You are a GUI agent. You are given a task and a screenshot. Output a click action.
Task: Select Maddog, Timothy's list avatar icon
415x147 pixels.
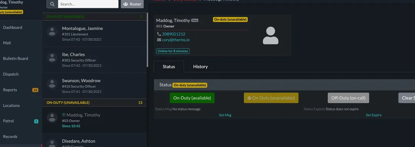click(x=52, y=118)
